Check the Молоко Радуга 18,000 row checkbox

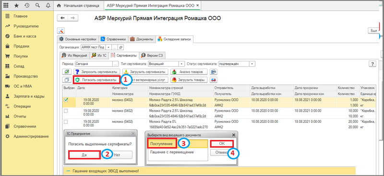pyautogui.click(x=66, y=111)
